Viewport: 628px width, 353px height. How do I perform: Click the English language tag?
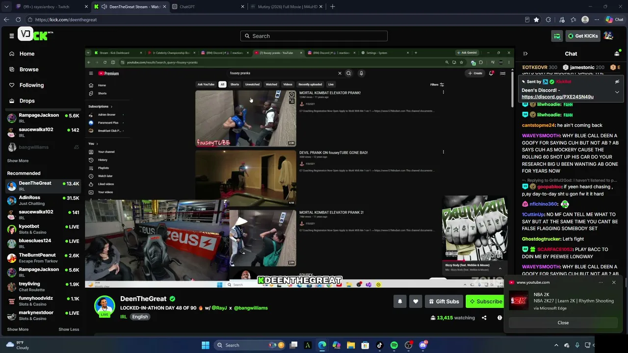pos(140,317)
